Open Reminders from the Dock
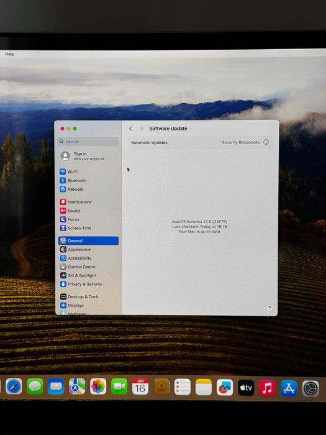 pyautogui.click(x=183, y=387)
